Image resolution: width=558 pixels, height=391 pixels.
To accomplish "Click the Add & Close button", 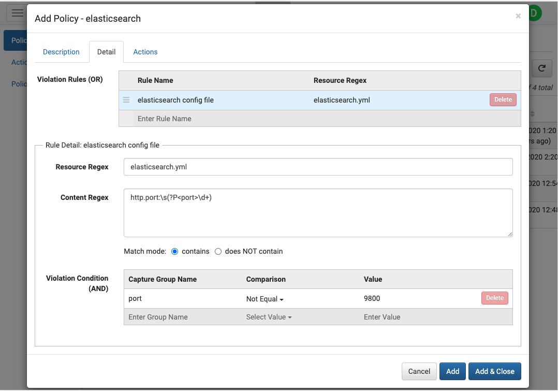I will tap(495, 371).
